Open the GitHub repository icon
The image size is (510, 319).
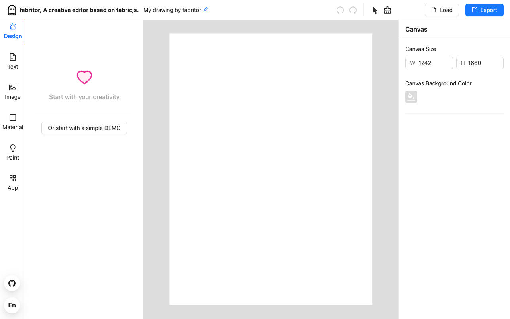tap(12, 283)
